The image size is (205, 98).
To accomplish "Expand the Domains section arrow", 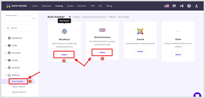I will [x=6, y=68].
